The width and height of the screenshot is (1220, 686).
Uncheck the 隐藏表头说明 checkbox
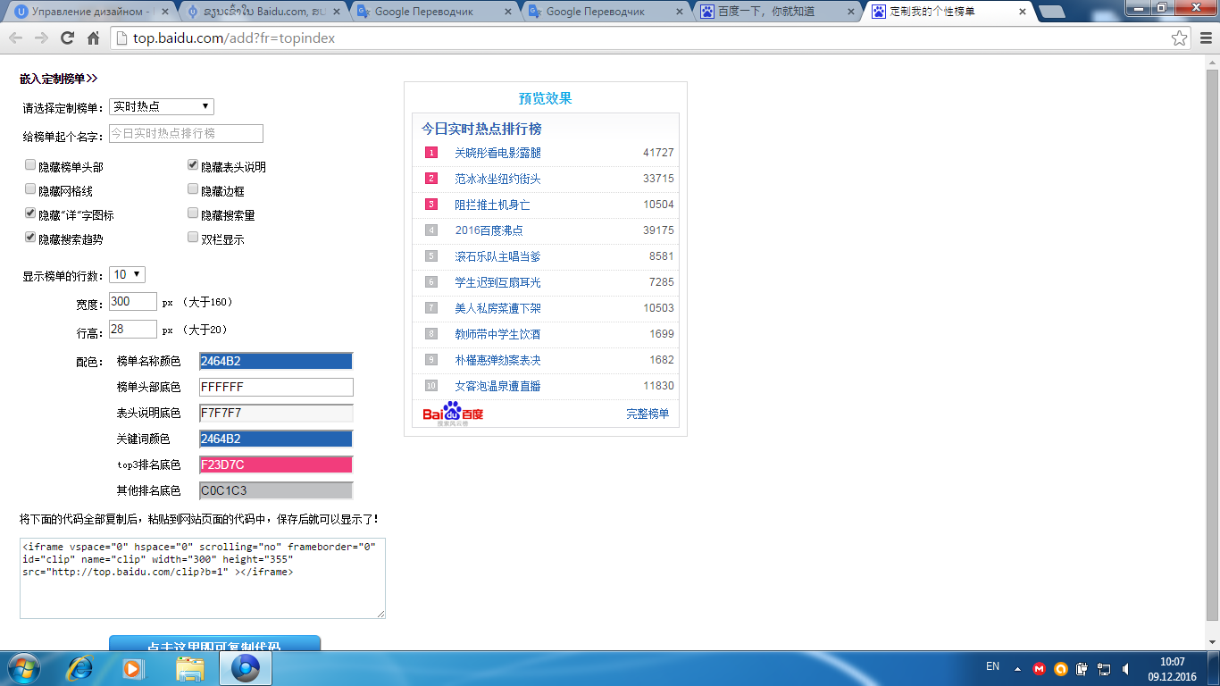point(193,165)
